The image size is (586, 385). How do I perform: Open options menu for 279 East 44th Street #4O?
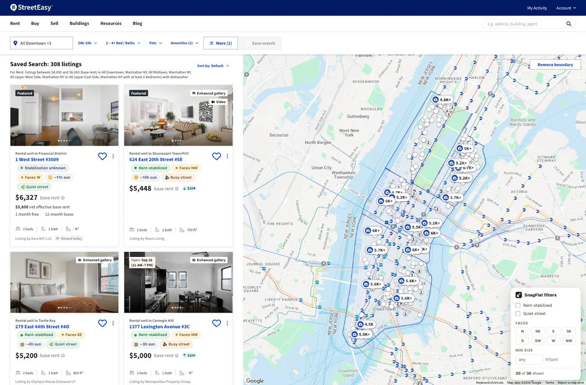coord(113,323)
